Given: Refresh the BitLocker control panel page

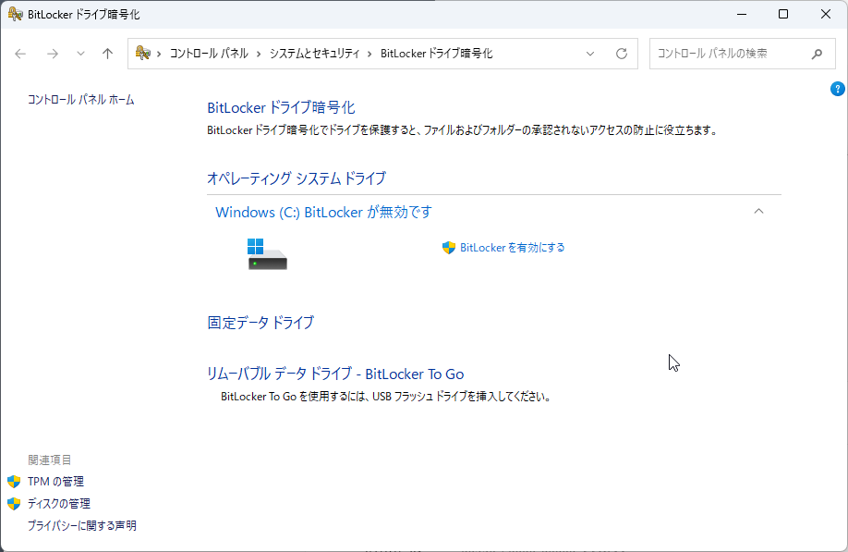Looking at the screenshot, I should coord(622,54).
